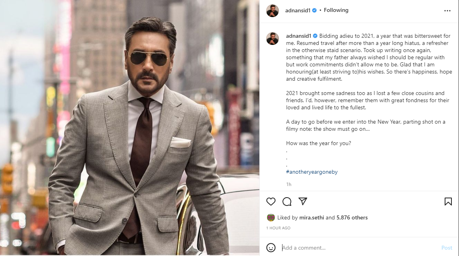Viewport: 459px width, 256px height.
Task: Like the post with the heart icon
Action: click(x=271, y=202)
